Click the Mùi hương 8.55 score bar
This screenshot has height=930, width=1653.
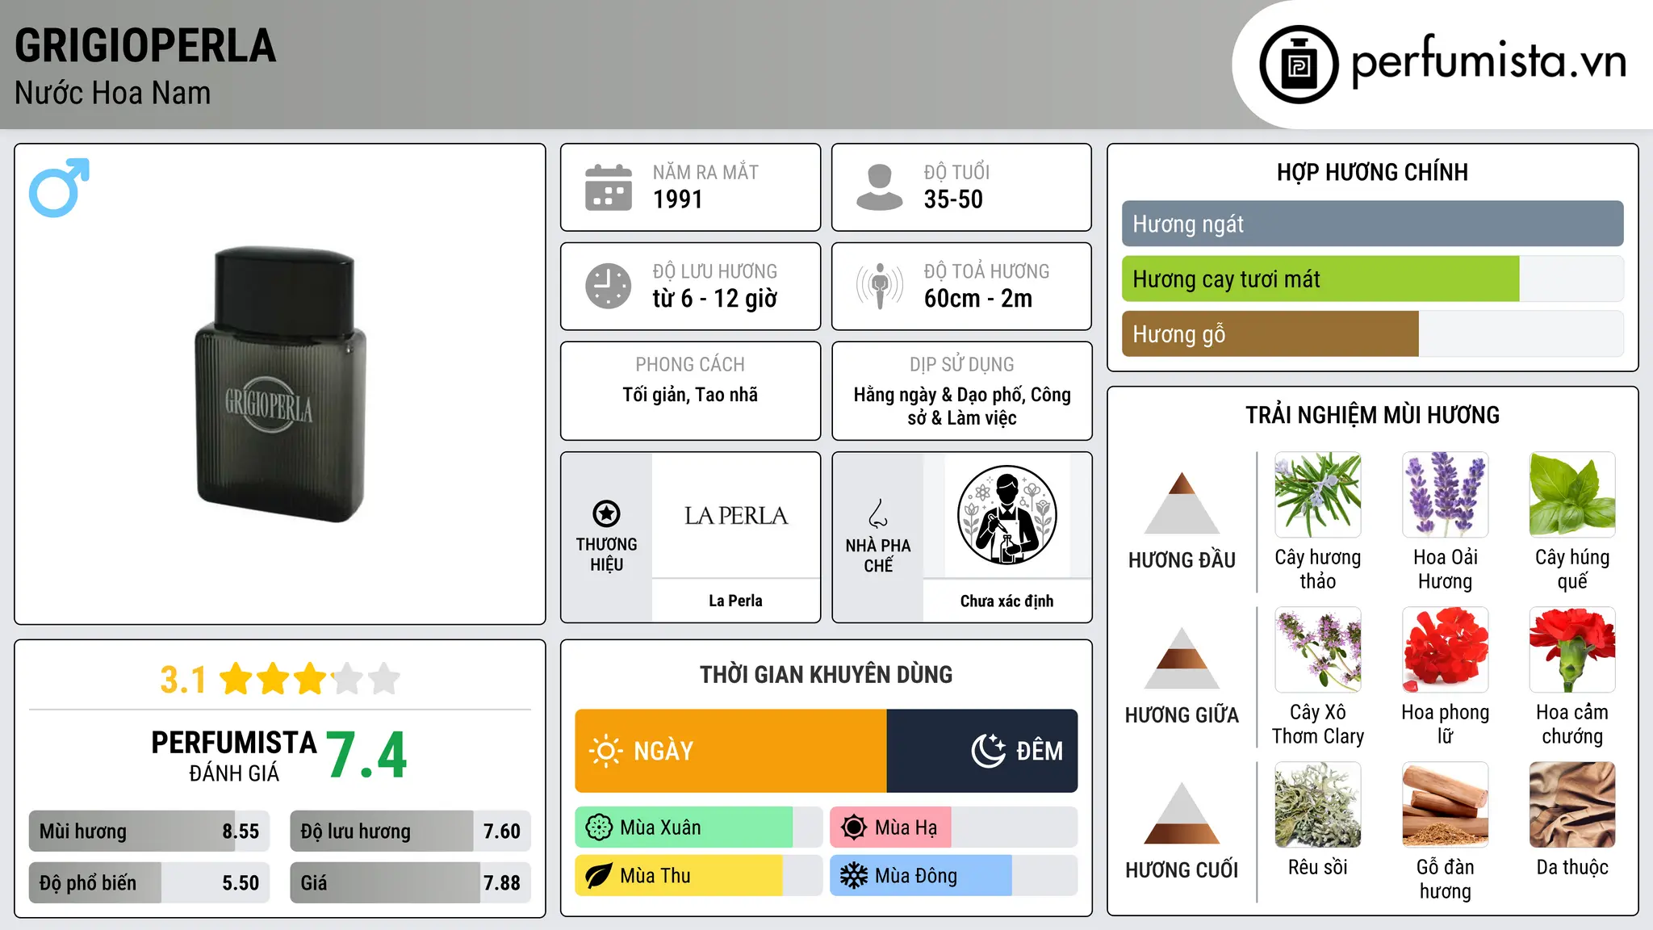pyautogui.click(x=149, y=831)
